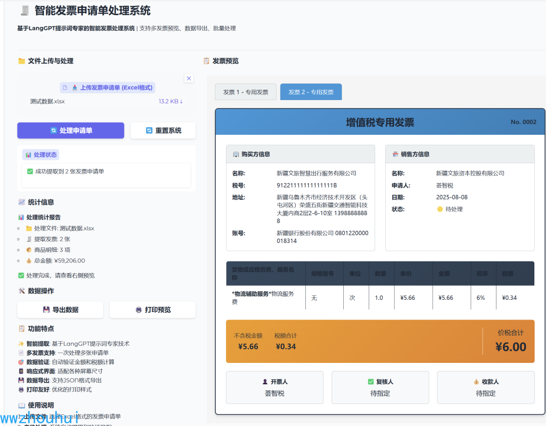Click the green check next to 处理完成
546x426 pixels.
(x=21, y=276)
